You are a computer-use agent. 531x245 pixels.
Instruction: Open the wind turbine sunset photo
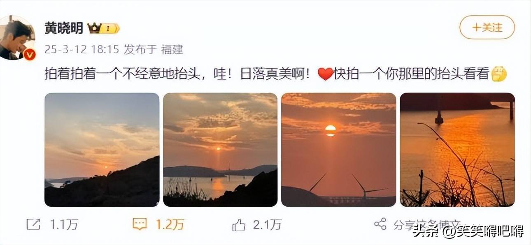(x=338, y=150)
